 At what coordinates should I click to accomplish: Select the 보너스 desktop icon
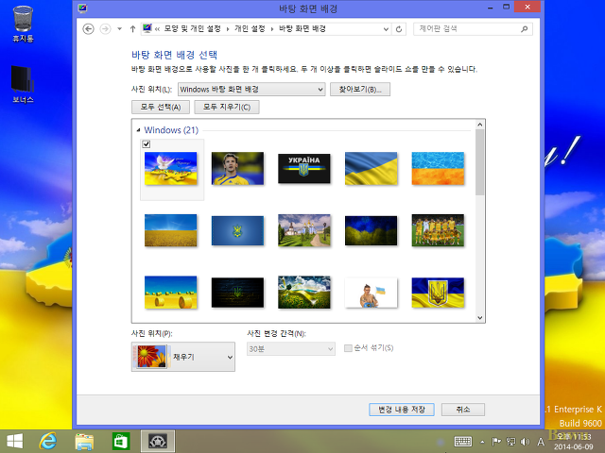[23, 84]
